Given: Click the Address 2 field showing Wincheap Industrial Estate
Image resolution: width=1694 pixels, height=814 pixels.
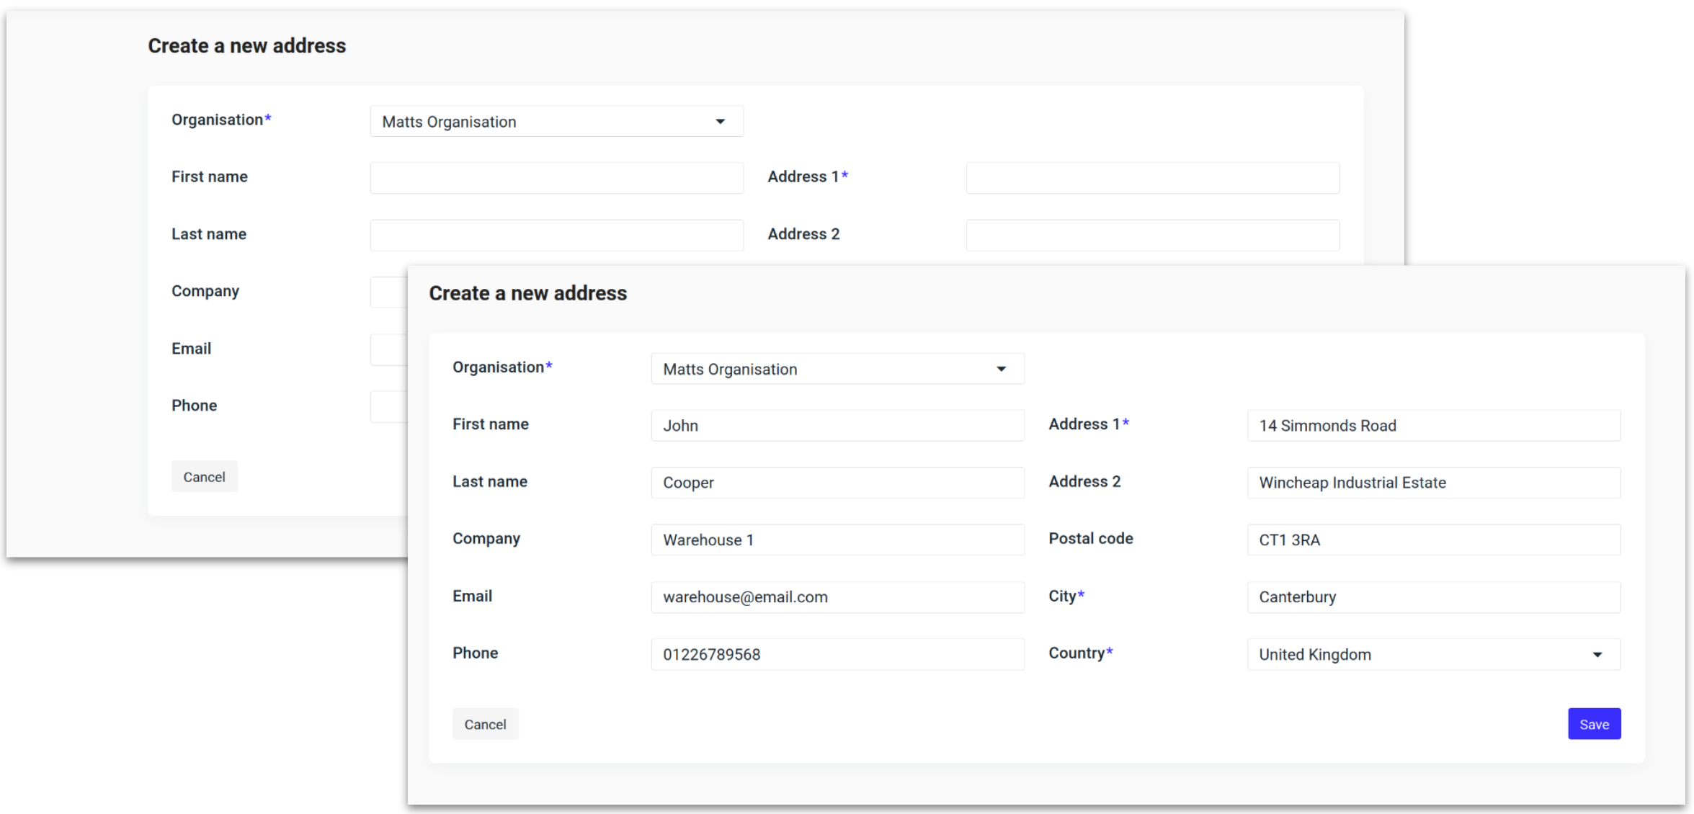Looking at the screenshot, I should point(1432,482).
